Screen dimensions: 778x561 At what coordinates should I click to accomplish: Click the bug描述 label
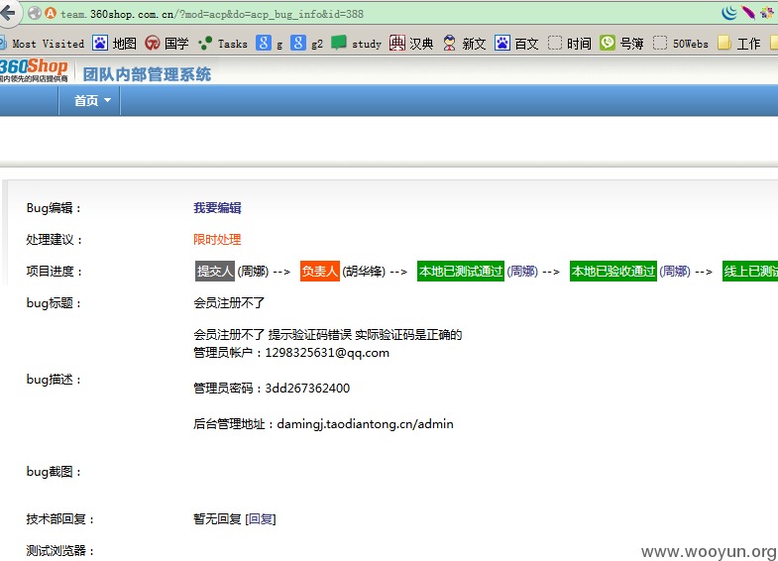pyautogui.click(x=54, y=380)
